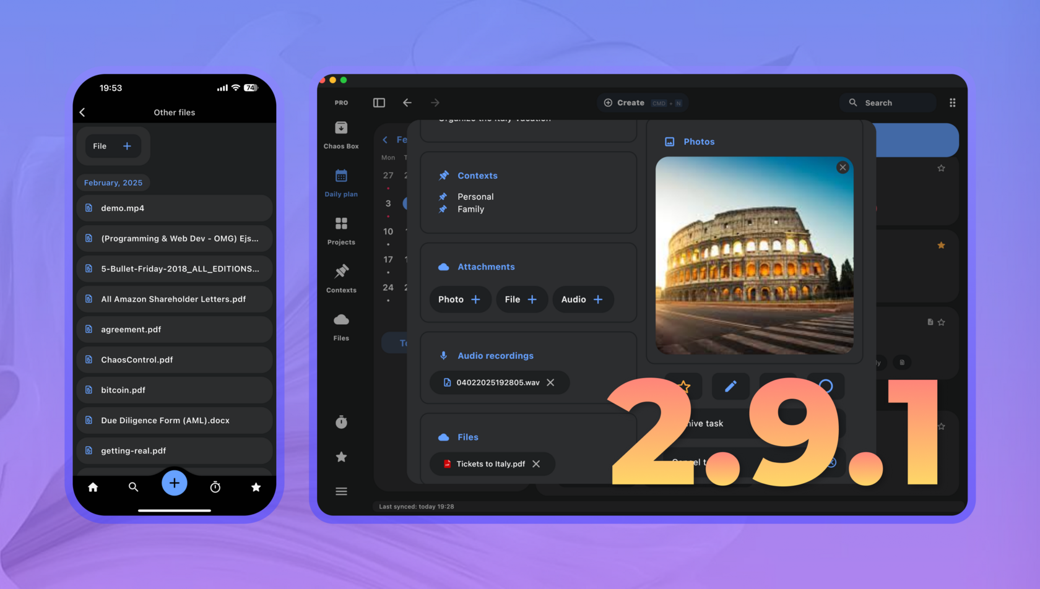Open the hamburger menu in desktop sidebar

coord(341,491)
